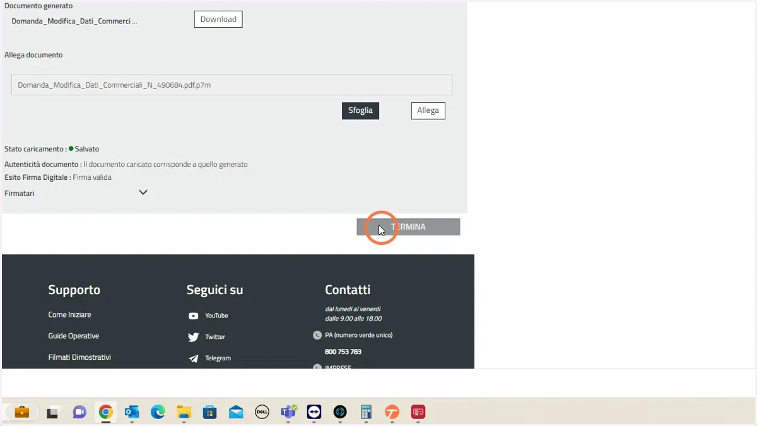Click the Download button for generated document

(x=218, y=20)
